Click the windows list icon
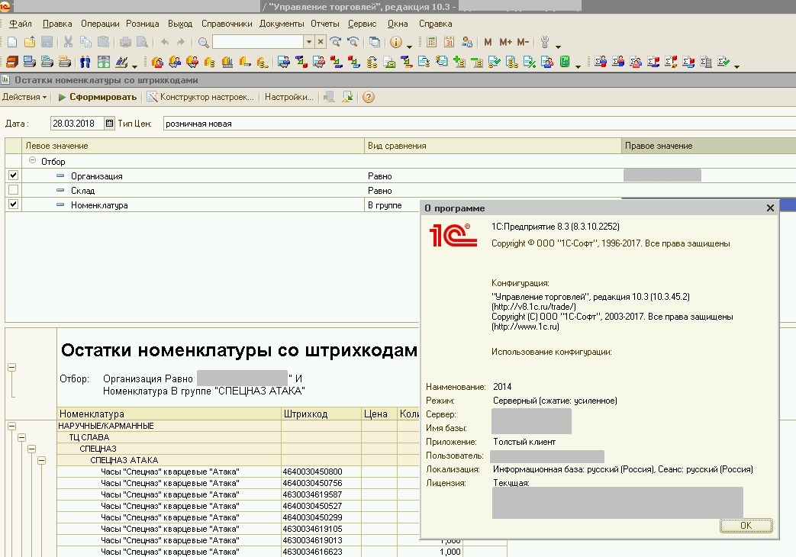 coord(375,42)
